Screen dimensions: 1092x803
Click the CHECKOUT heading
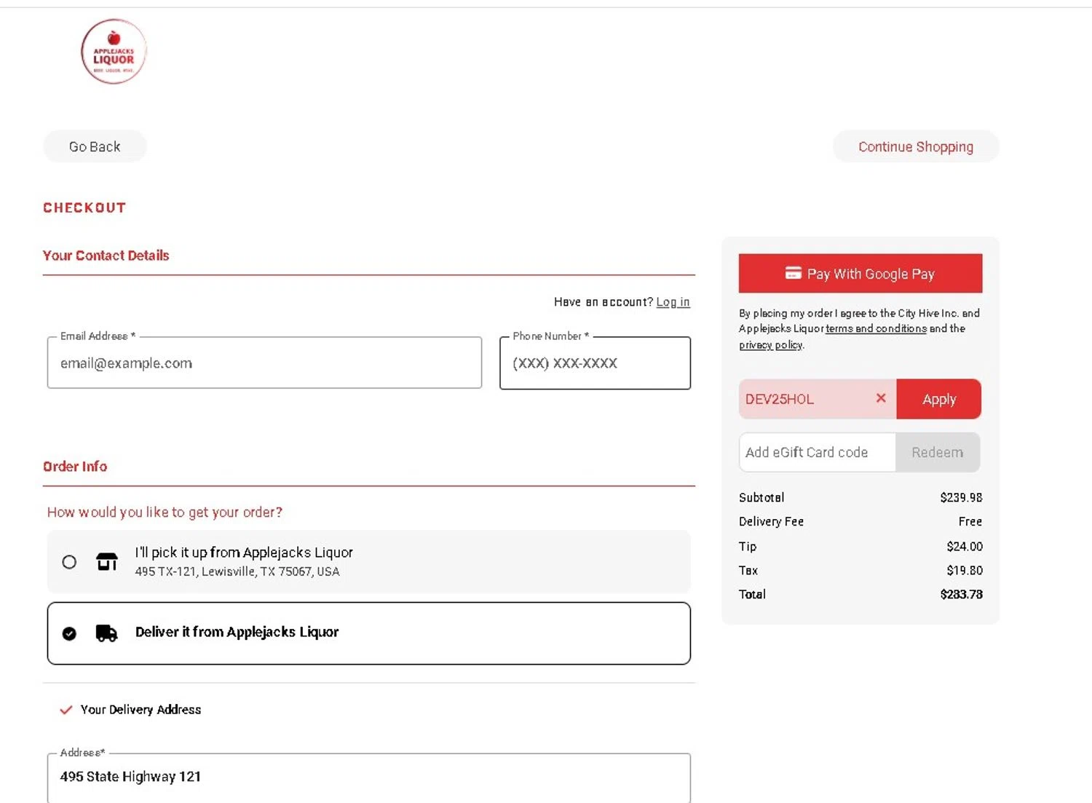84,207
